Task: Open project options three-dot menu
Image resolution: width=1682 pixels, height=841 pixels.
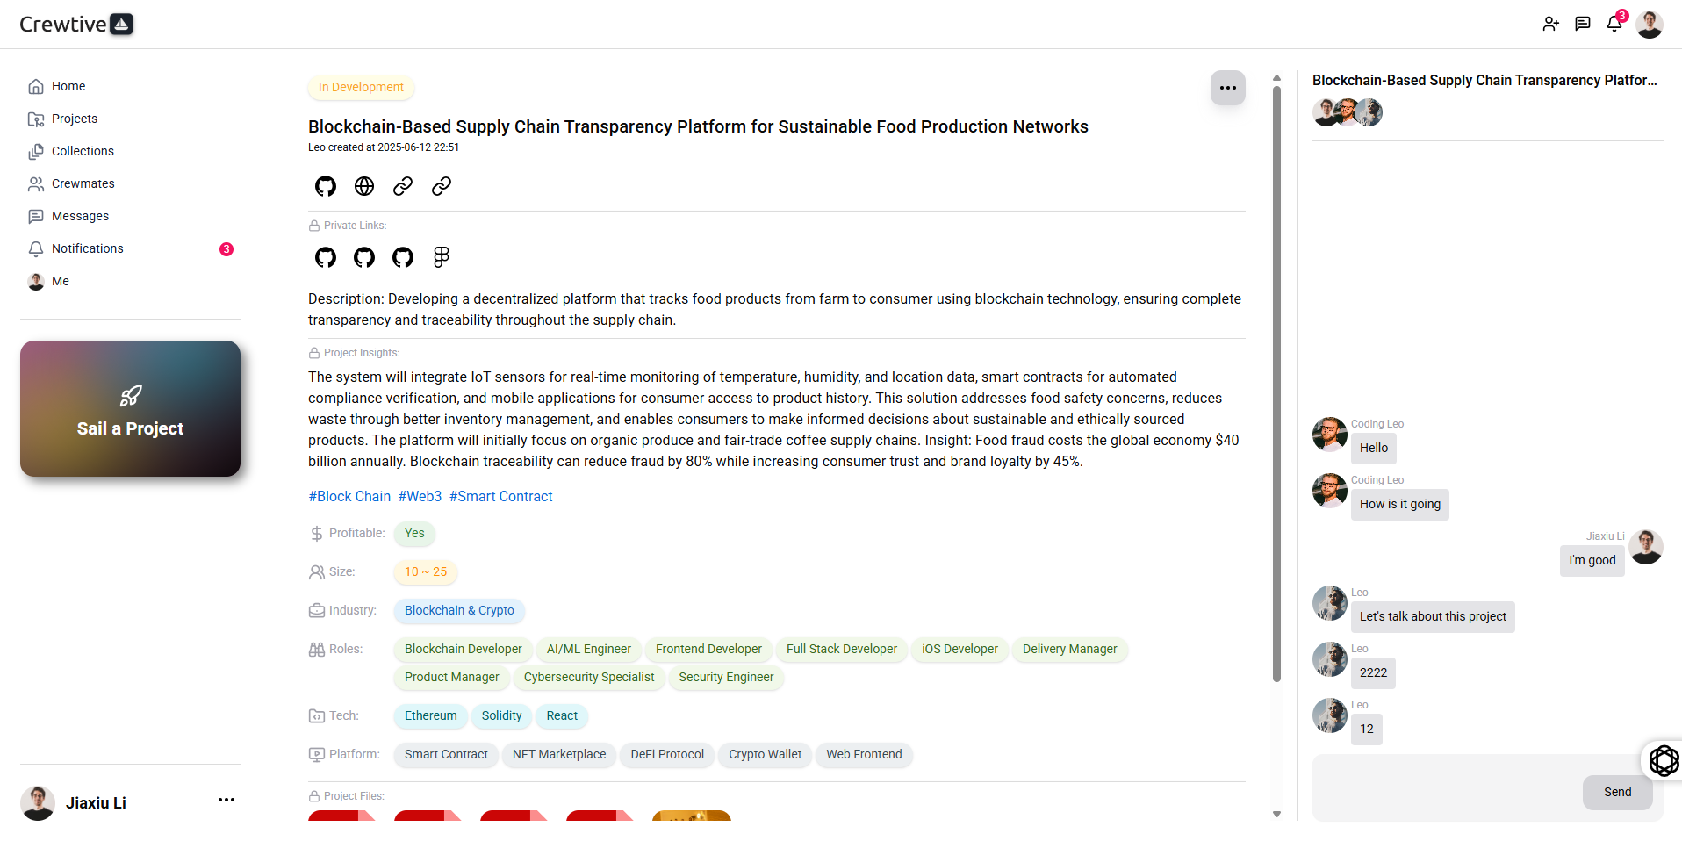Action: tap(1228, 88)
